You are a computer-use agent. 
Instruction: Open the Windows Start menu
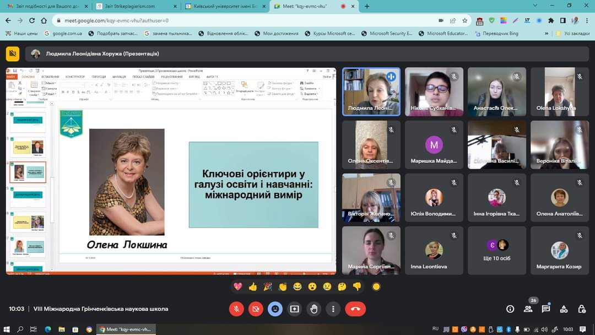[x=6, y=329]
